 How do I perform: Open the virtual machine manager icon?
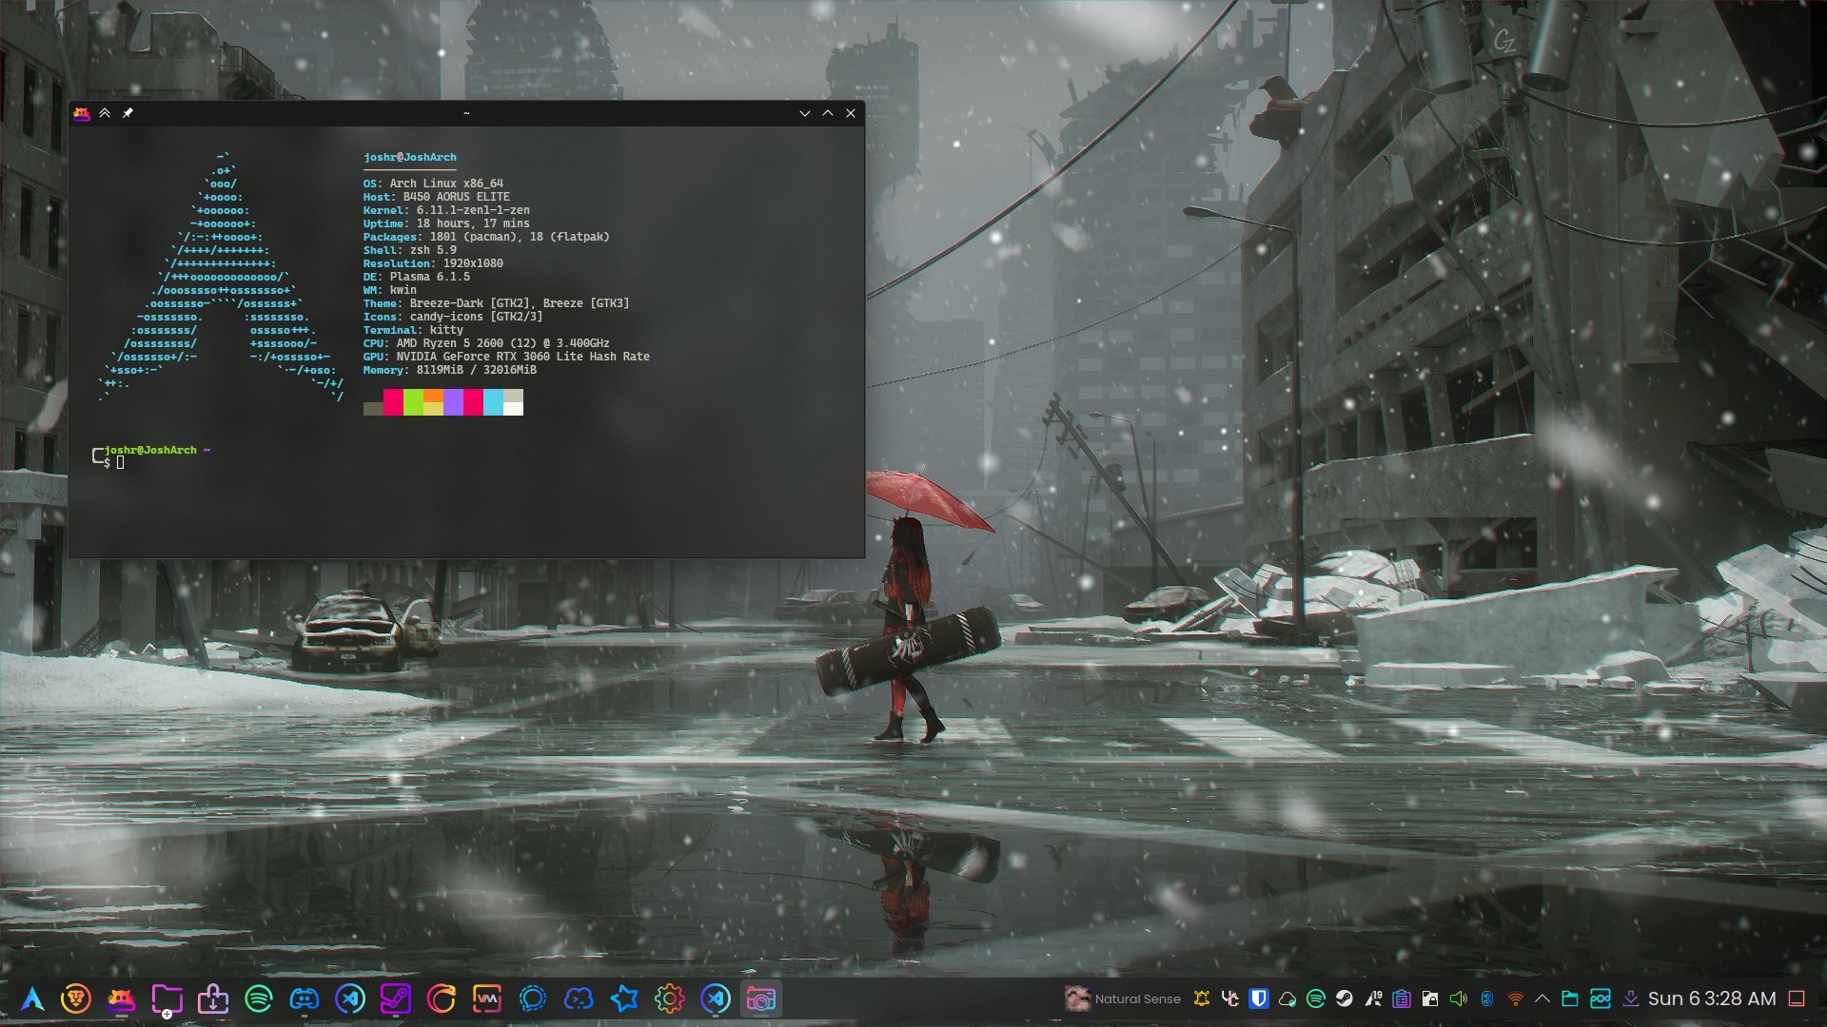487,999
